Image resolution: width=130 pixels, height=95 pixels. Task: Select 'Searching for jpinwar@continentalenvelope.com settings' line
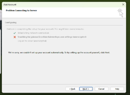point(52,37)
